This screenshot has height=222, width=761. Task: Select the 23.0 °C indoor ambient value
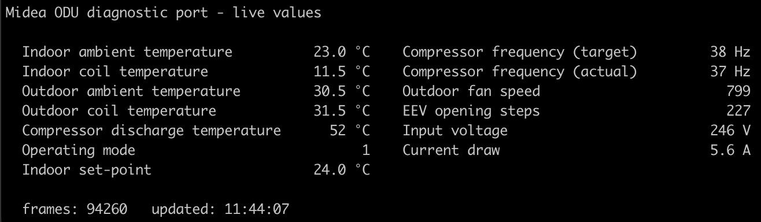coord(342,53)
